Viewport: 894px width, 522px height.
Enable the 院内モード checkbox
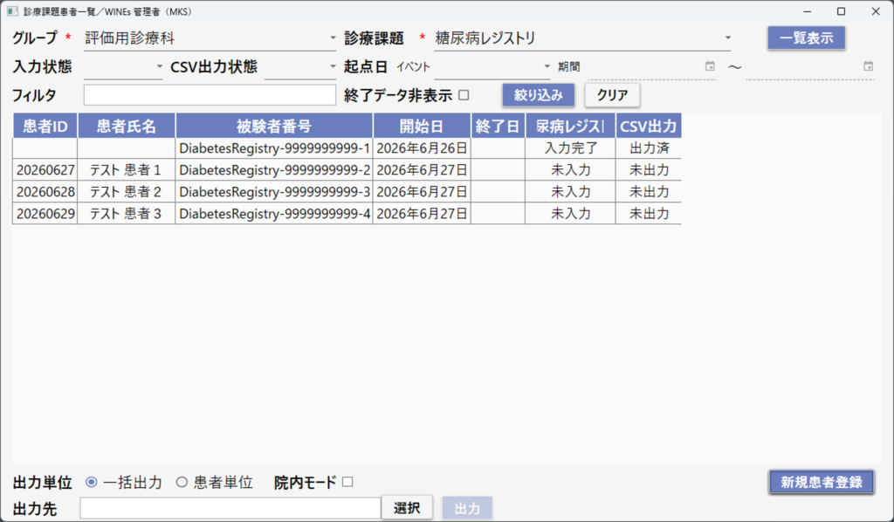click(x=347, y=482)
